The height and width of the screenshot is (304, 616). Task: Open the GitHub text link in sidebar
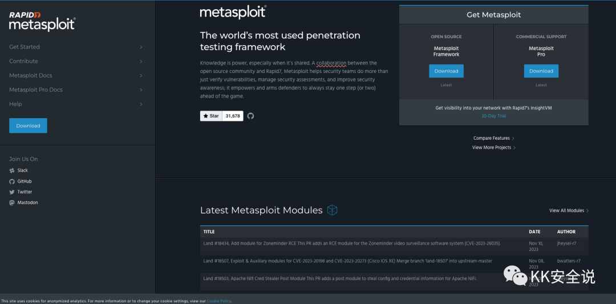(x=25, y=181)
